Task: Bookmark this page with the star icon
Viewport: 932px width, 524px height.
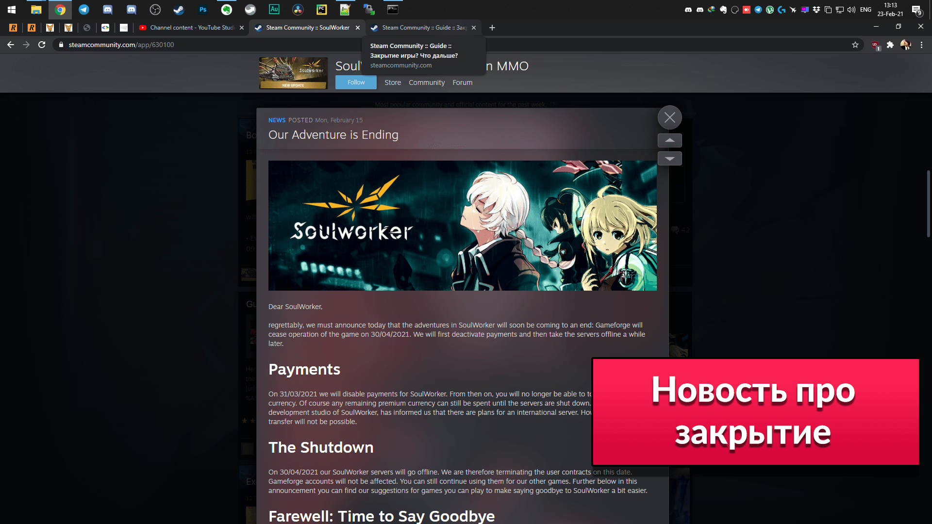Action: pos(855,45)
